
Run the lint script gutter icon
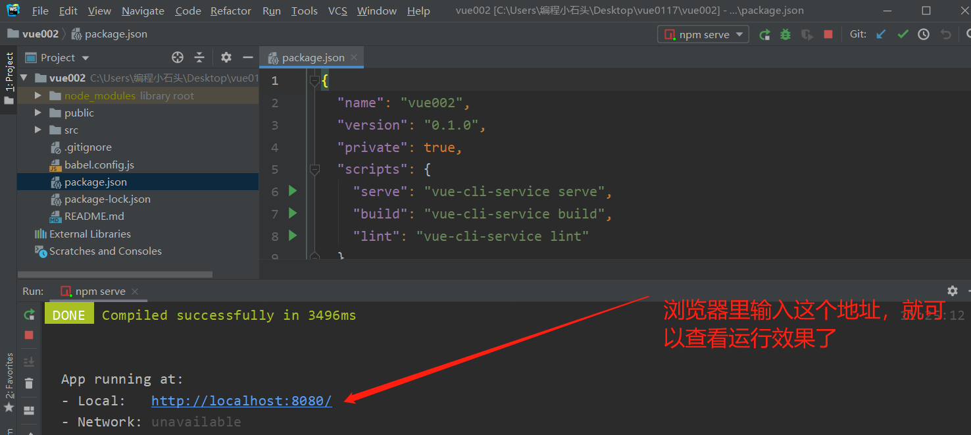293,236
